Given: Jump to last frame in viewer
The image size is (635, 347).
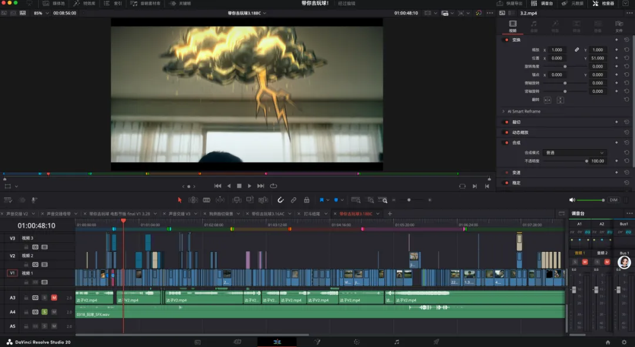Looking at the screenshot, I should [261, 186].
